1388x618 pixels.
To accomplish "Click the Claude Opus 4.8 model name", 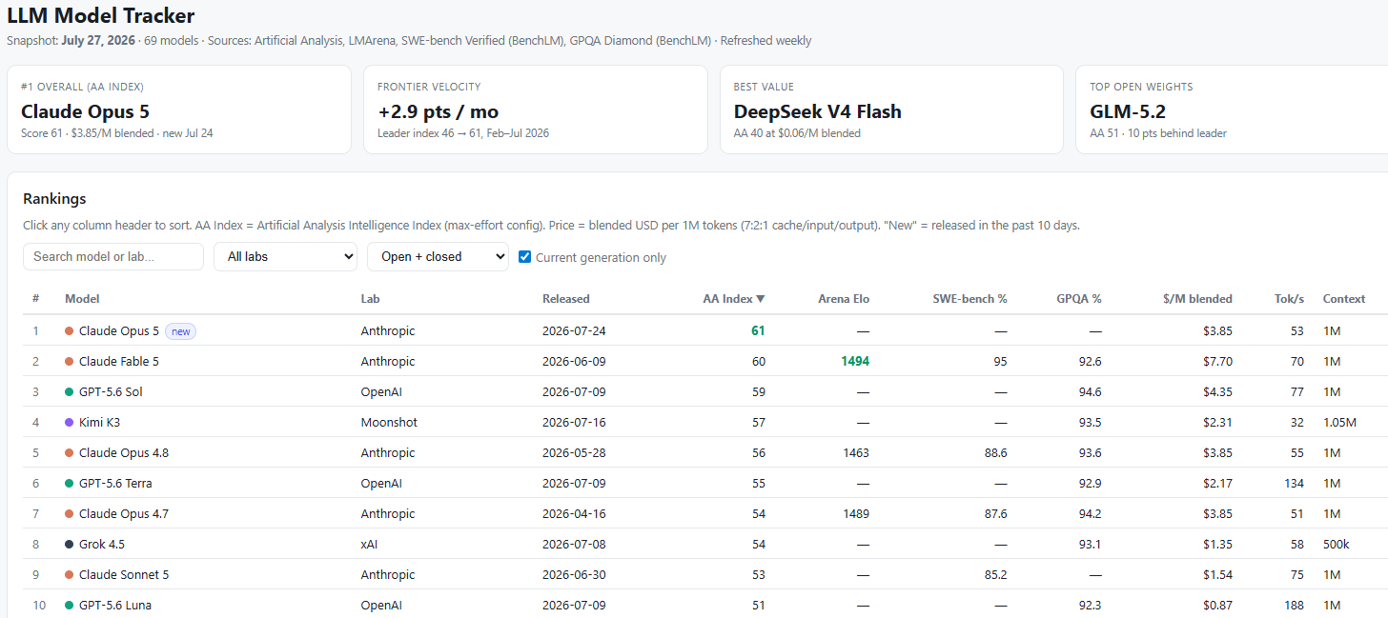I will pyautogui.click(x=124, y=452).
